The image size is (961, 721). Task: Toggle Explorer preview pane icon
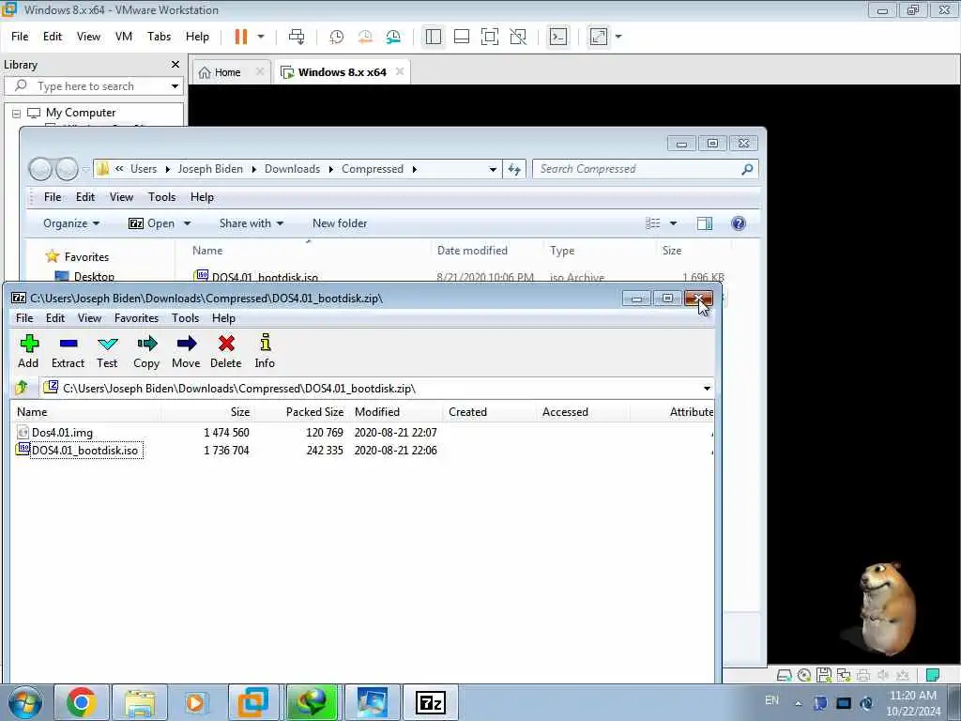(705, 223)
